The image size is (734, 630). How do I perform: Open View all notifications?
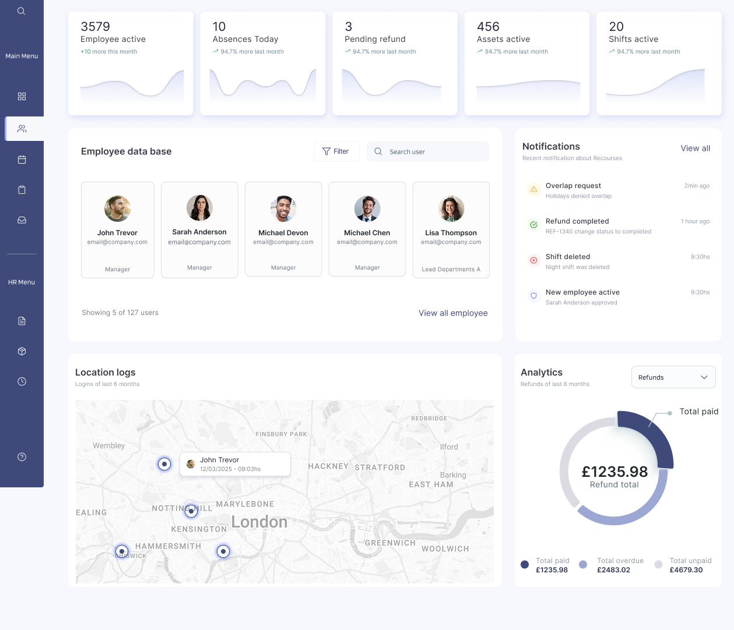[695, 148]
